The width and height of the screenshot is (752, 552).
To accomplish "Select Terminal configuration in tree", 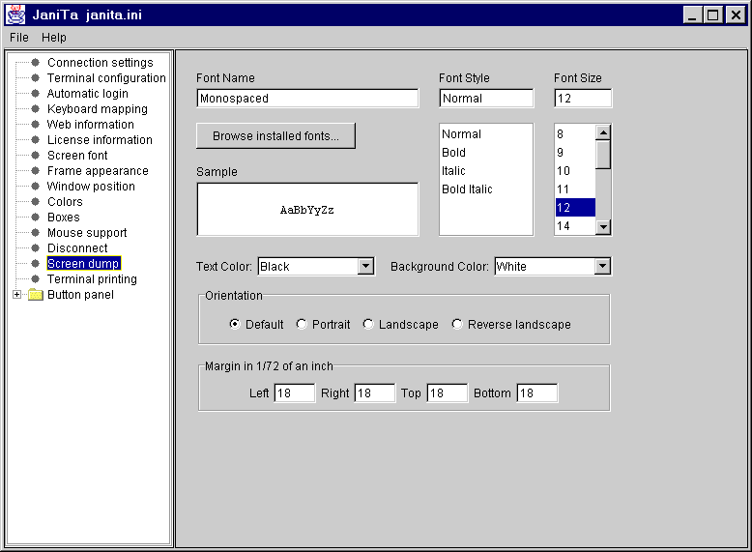I will pyautogui.click(x=106, y=77).
